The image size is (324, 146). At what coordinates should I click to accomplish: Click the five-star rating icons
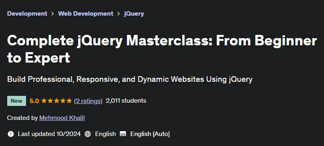tap(56, 101)
